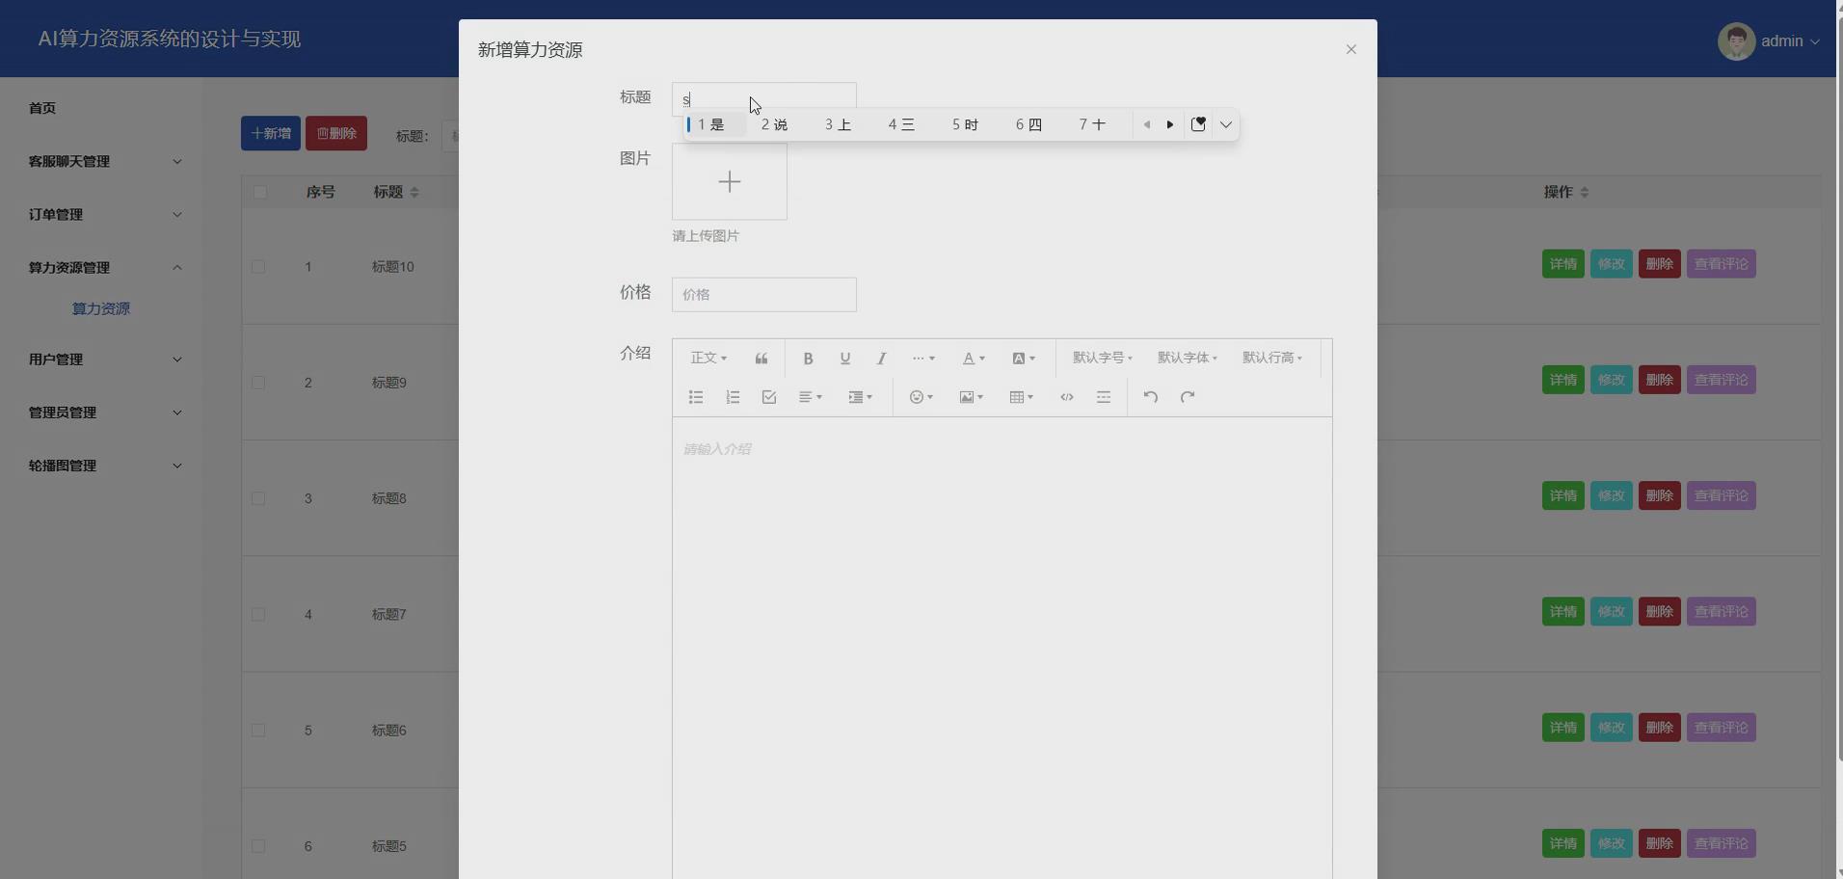Screen dimensions: 1843x879
Task: Check the select-all checkbox in the table header
Action: (260, 192)
